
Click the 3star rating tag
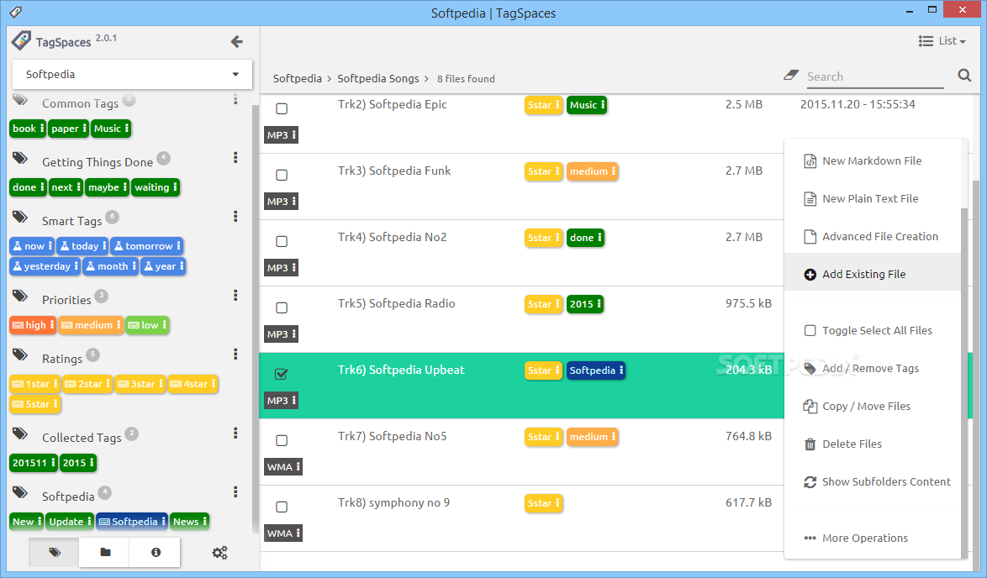pyautogui.click(x=140, y=384)
